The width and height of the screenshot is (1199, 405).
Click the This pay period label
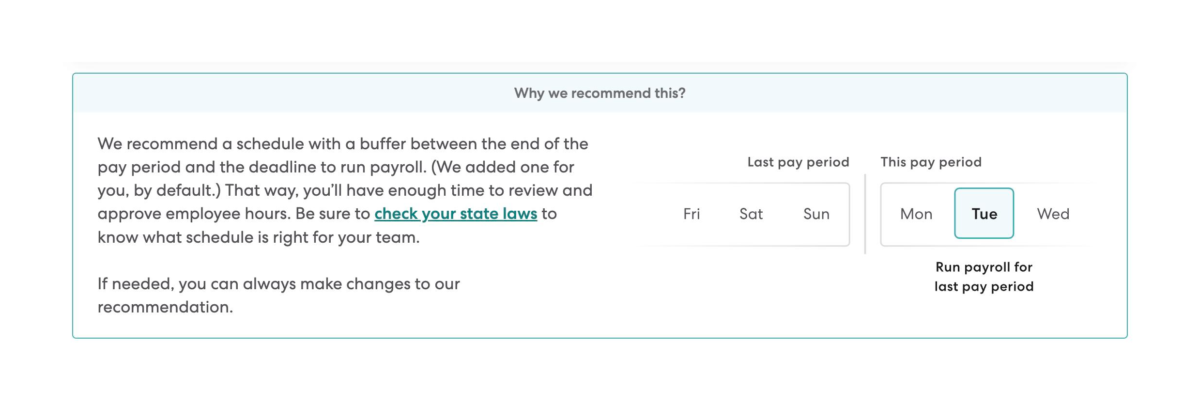click(x=931, y=162)
